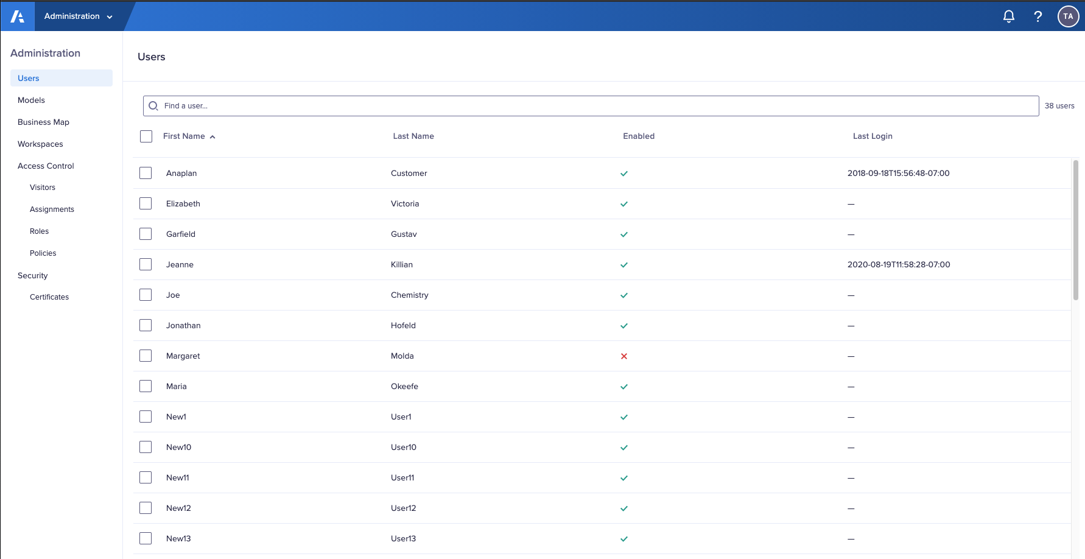Open Models in the sidebar
Image resolution: width=1085 pixels, height=559 pixels.
click(x=31, y=100)
